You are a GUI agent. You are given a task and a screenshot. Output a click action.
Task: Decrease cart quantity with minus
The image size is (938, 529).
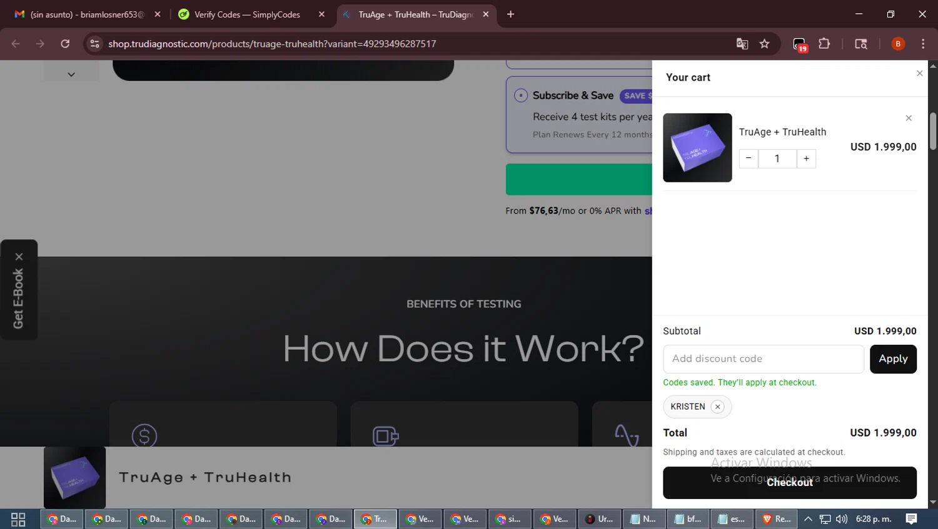point(749,159)
